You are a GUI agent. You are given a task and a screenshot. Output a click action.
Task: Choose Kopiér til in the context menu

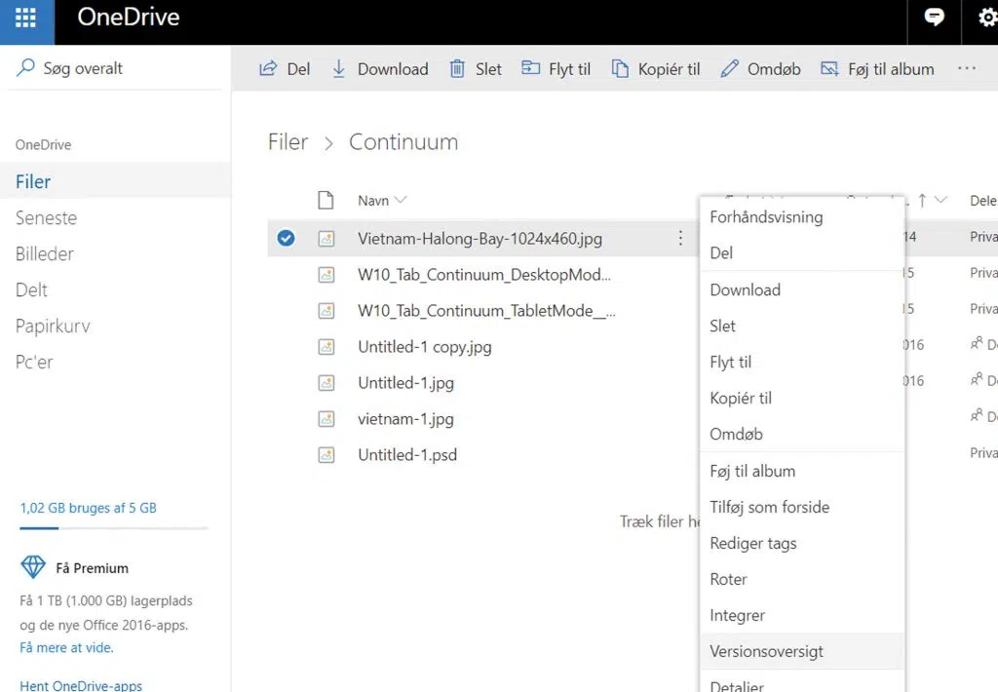802,398
